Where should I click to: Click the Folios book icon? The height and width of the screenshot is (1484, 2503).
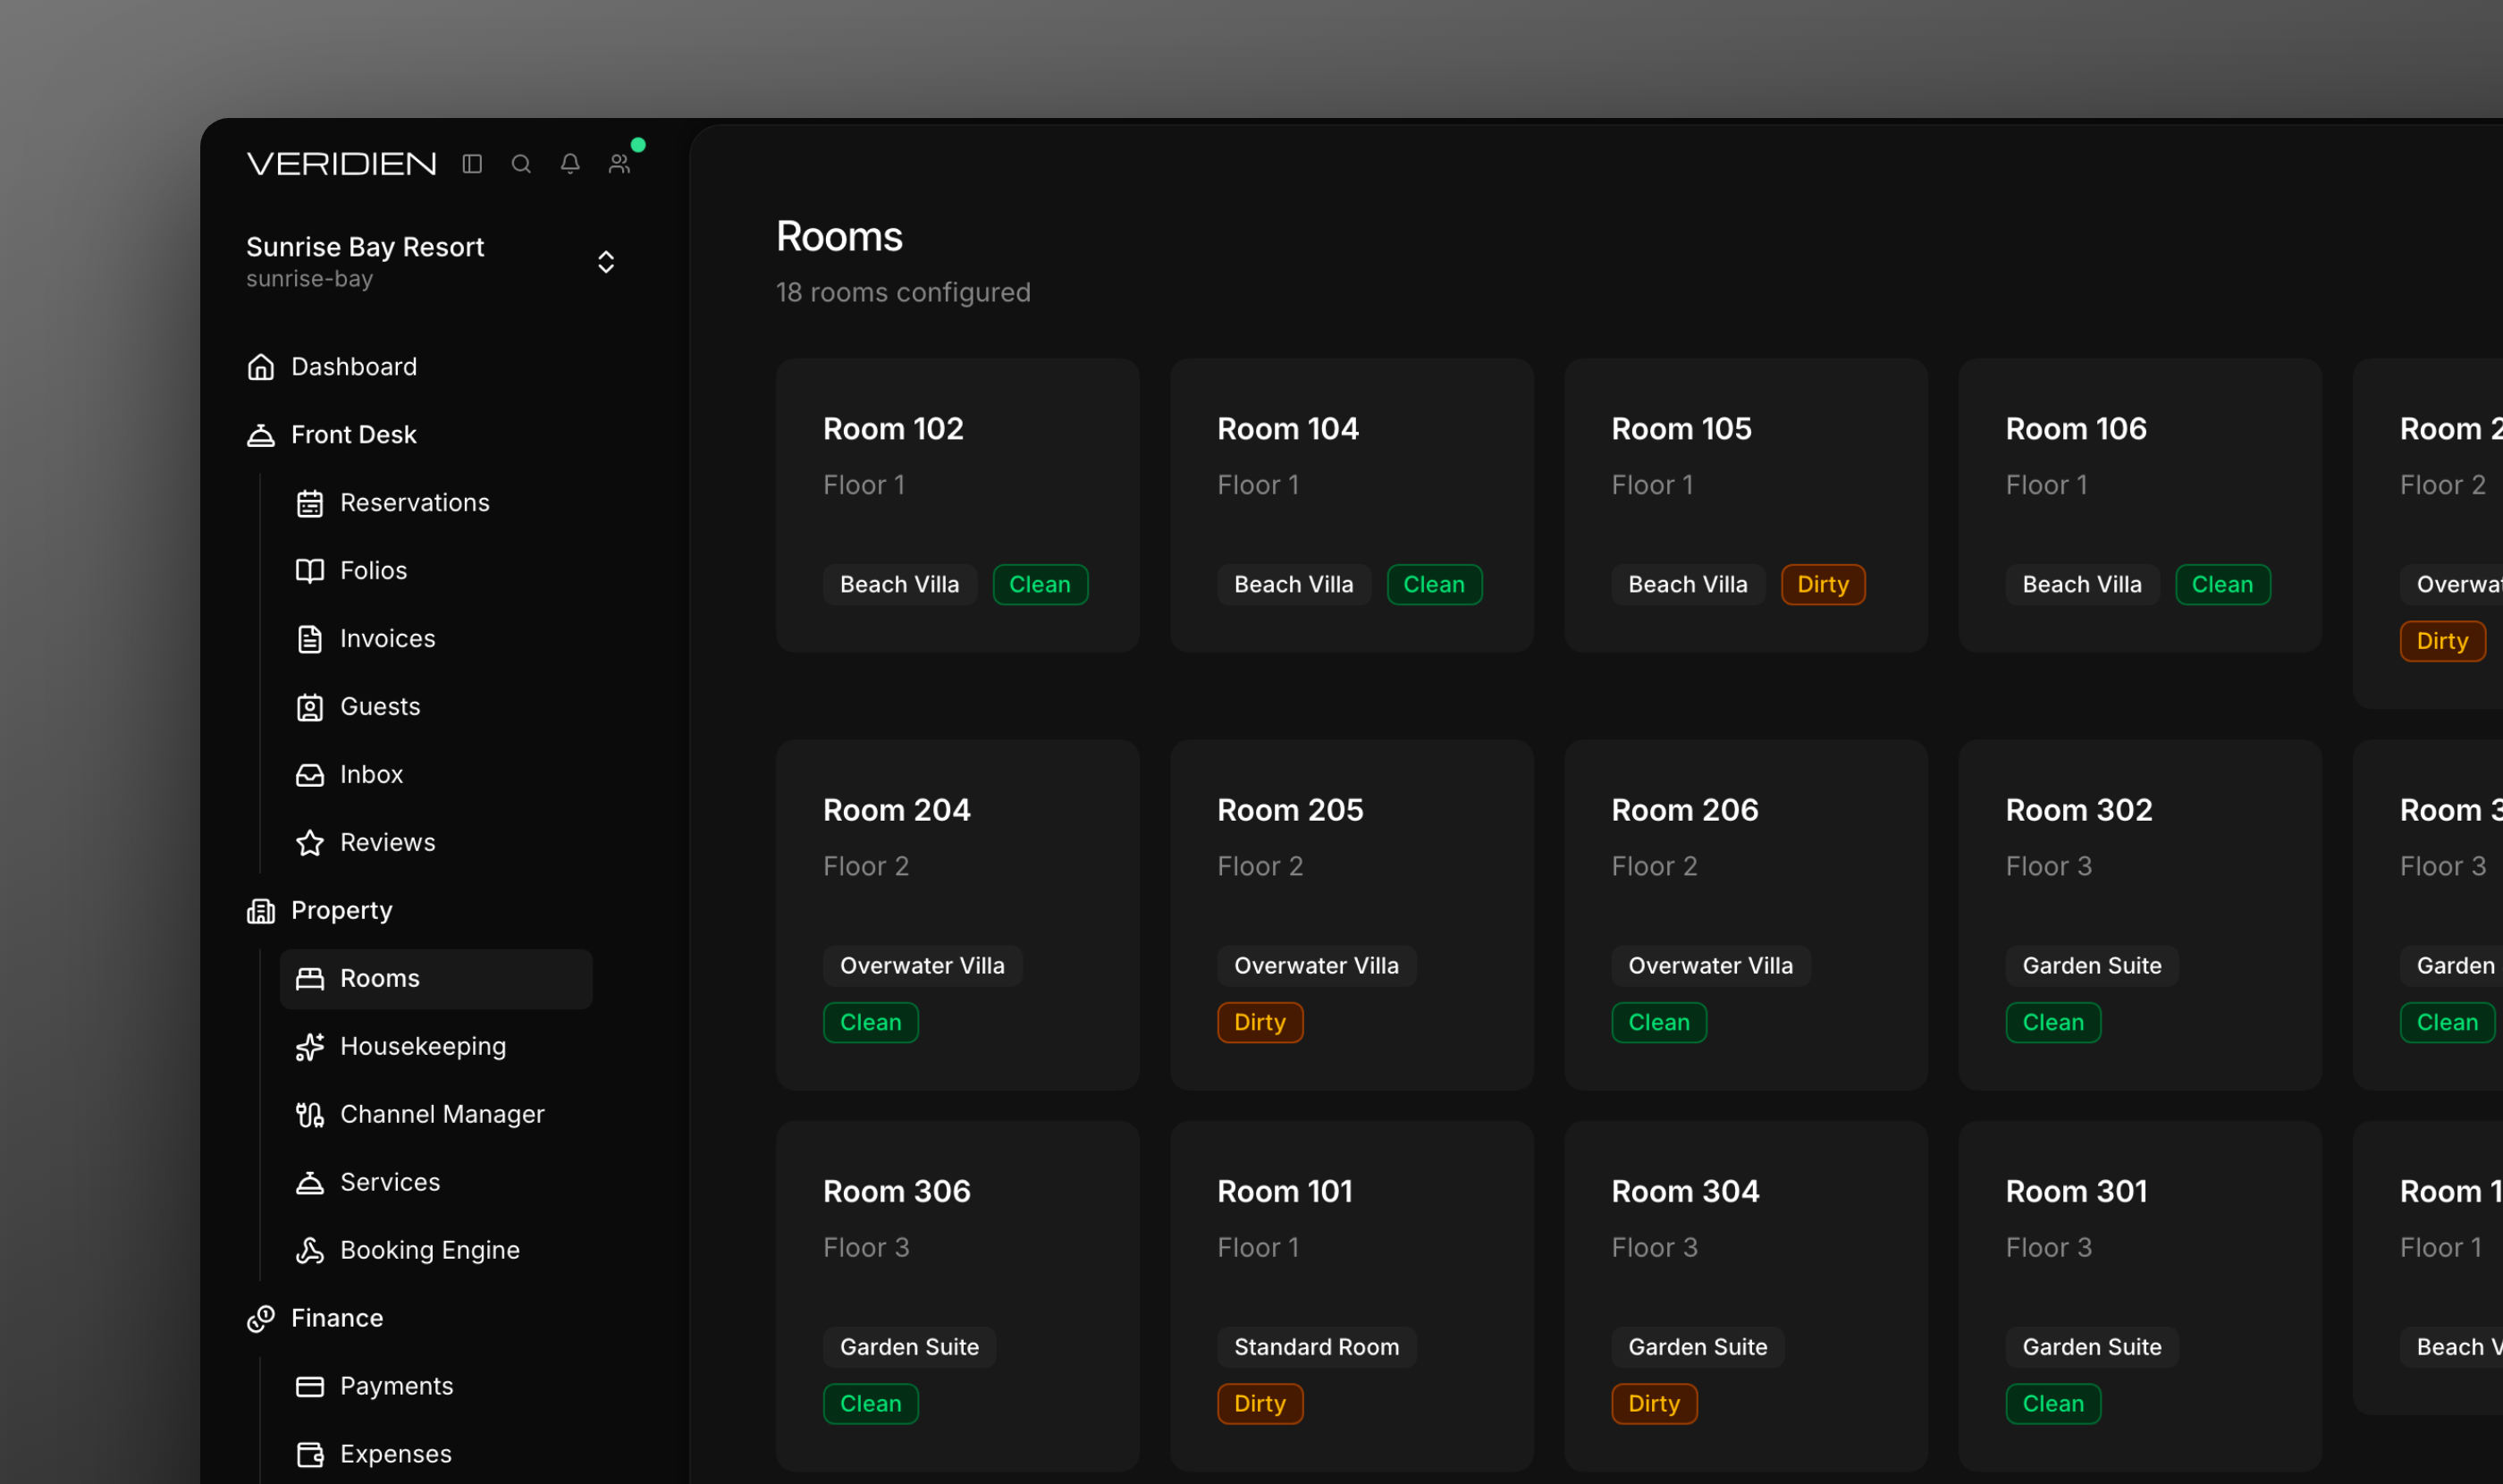(x=310, y=571)
